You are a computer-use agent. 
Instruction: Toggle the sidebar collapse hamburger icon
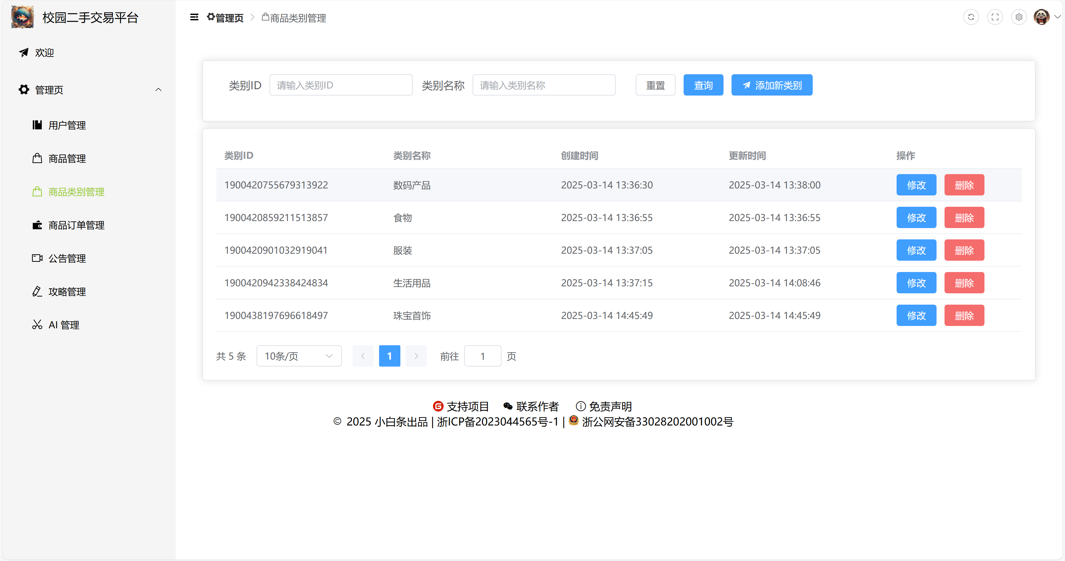click(x=194, y=17)
